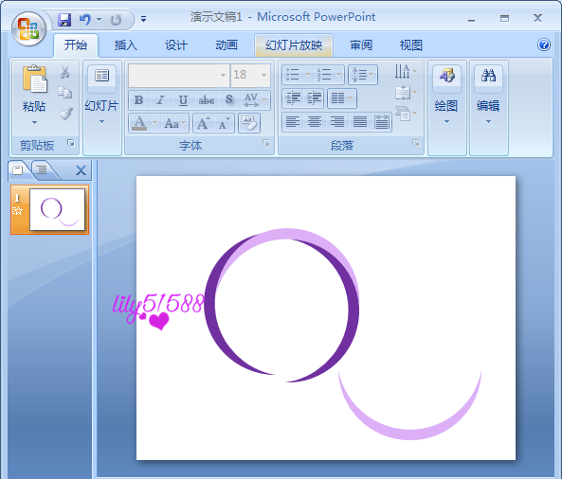Screen dimensions: 562x479
Task: Click the Office button logo
Action: pyautogui.click(x=28, y=28)
